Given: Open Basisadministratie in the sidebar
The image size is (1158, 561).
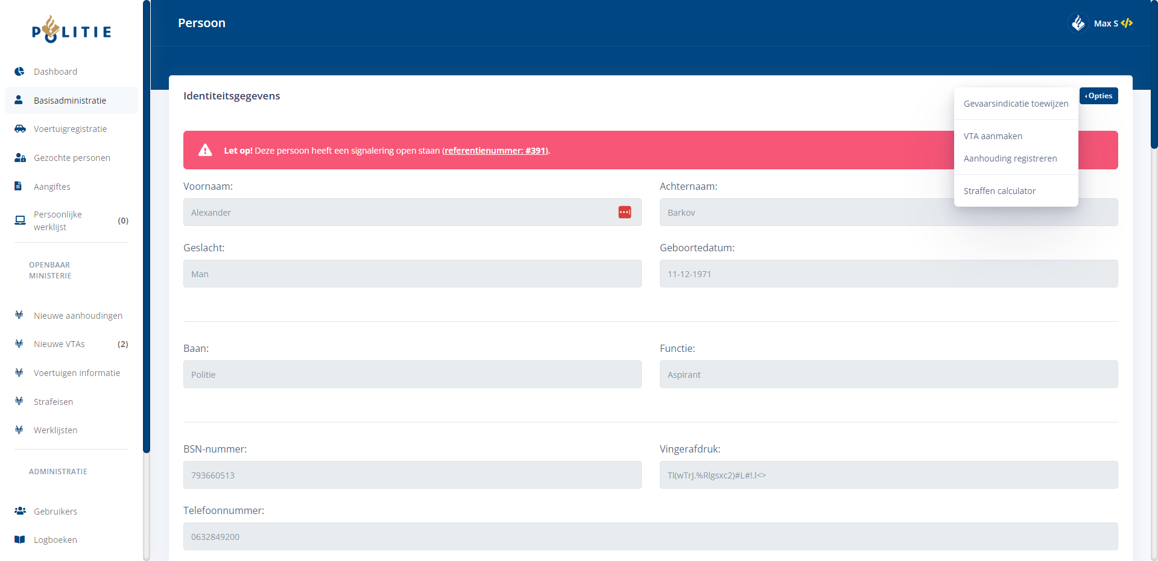Looking at the screenshot, I should pos(70,101).
